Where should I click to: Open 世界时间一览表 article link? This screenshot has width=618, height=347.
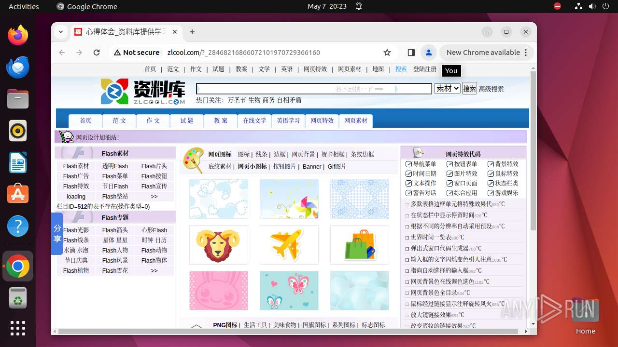point(431,237)
